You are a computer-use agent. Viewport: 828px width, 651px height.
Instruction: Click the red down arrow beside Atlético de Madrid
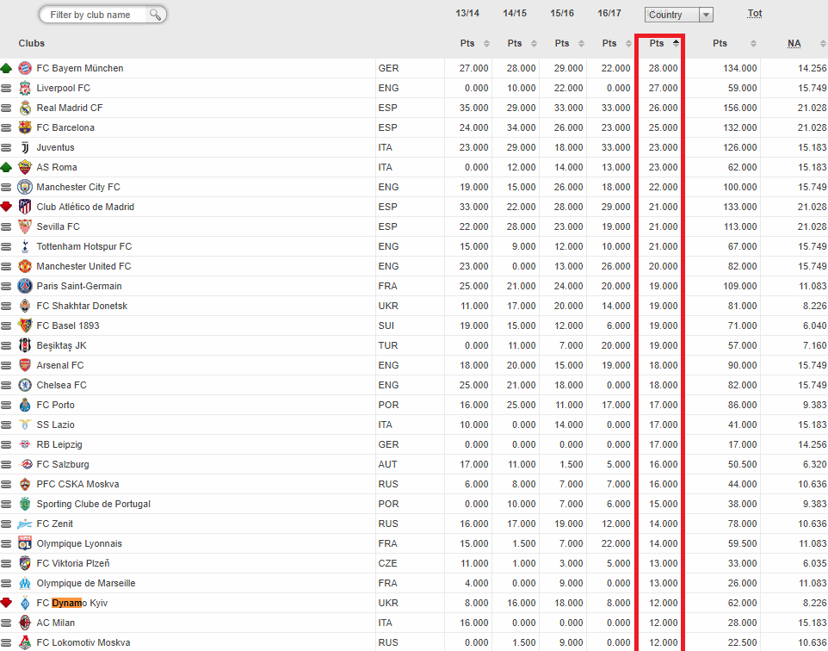(7, 207)
